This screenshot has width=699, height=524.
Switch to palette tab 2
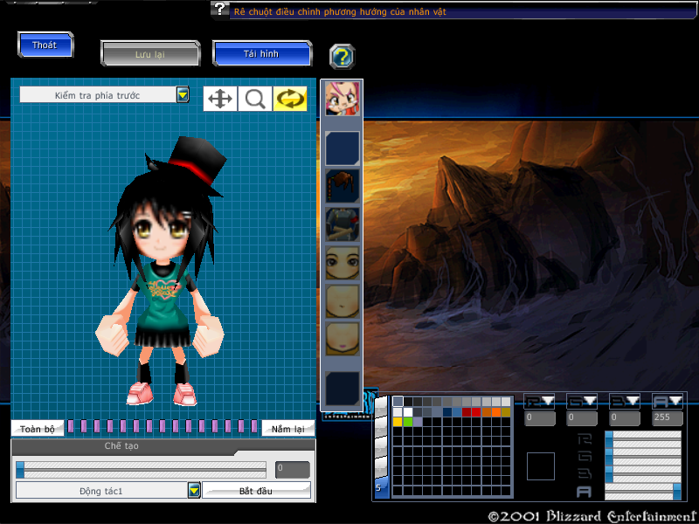[381, 427]
